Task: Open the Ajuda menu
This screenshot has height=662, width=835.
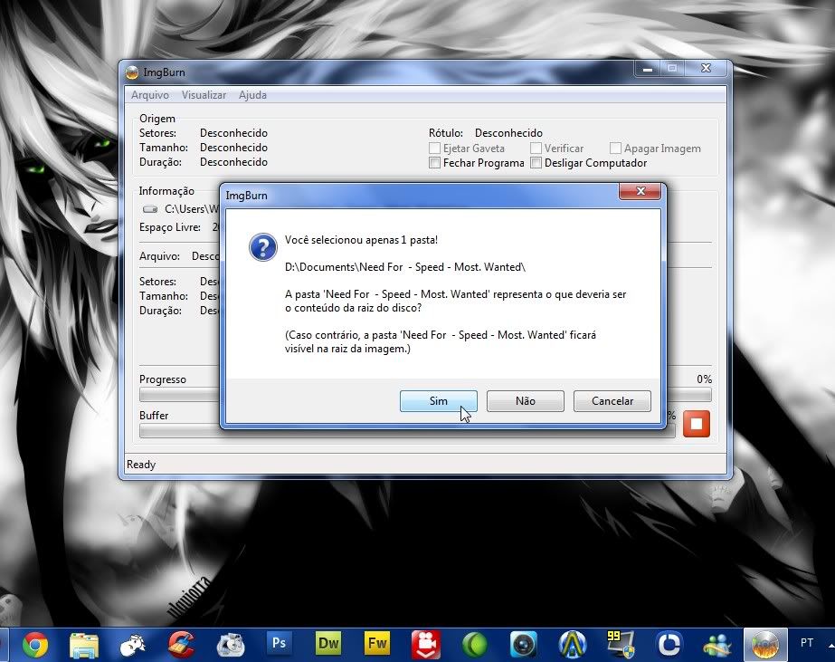Action: 252,95
